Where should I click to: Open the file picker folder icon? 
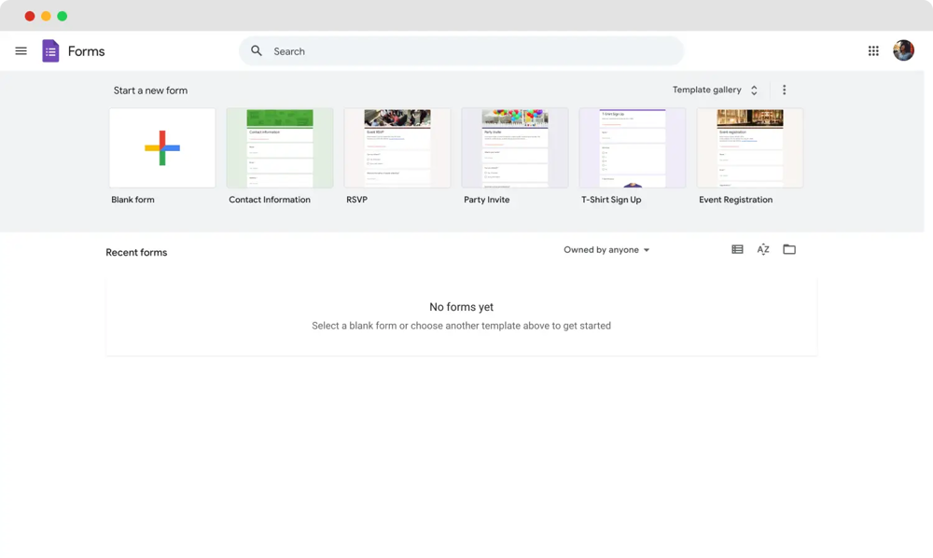pyautogui.click(x=789, y=250)
